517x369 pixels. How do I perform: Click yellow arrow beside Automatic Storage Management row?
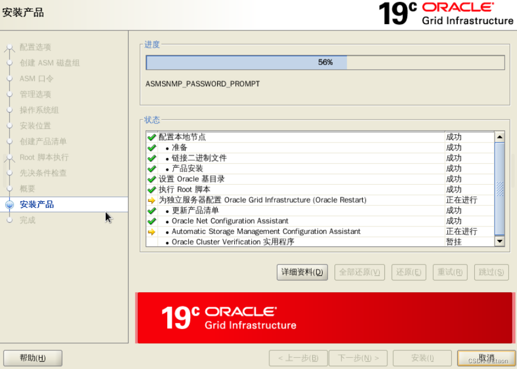[151, 232]
